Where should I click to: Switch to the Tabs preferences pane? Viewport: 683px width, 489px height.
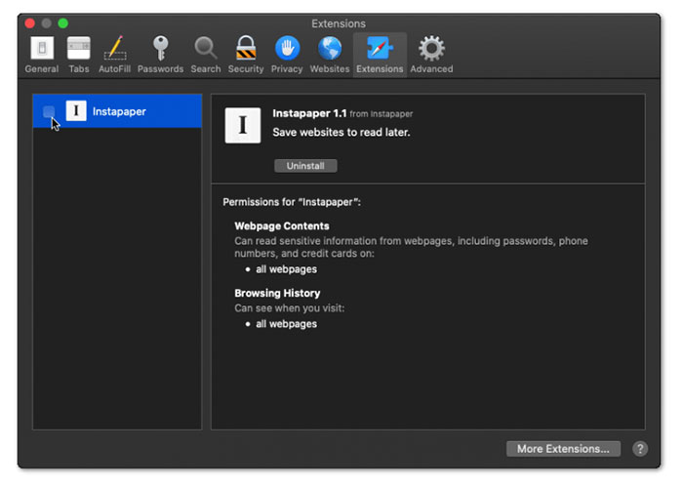click(78, 54)
